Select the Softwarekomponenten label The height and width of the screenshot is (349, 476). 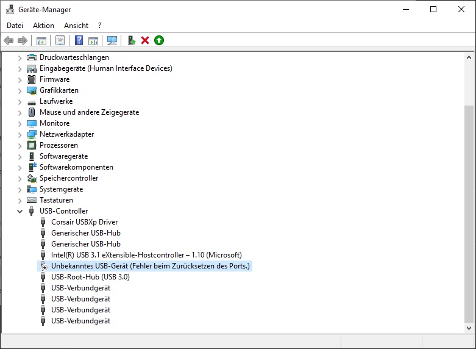[x=77, y=167]
